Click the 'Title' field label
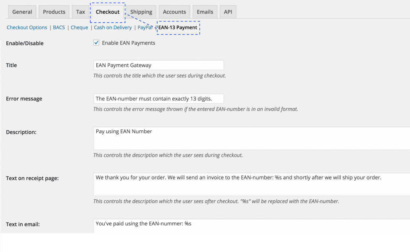410x252 pixels. click(x=12, y=65)
